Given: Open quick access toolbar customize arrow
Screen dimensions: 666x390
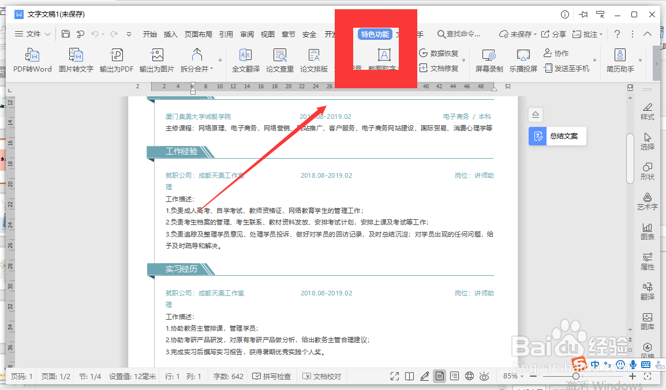Looking at the screenshot, I should pyautogui.click(x=129, y=34).
